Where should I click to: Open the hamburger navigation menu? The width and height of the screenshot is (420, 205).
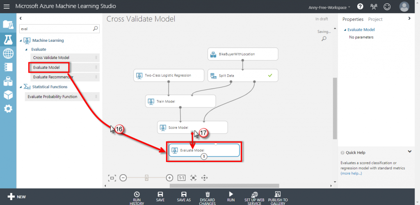[x=7, y=6]
